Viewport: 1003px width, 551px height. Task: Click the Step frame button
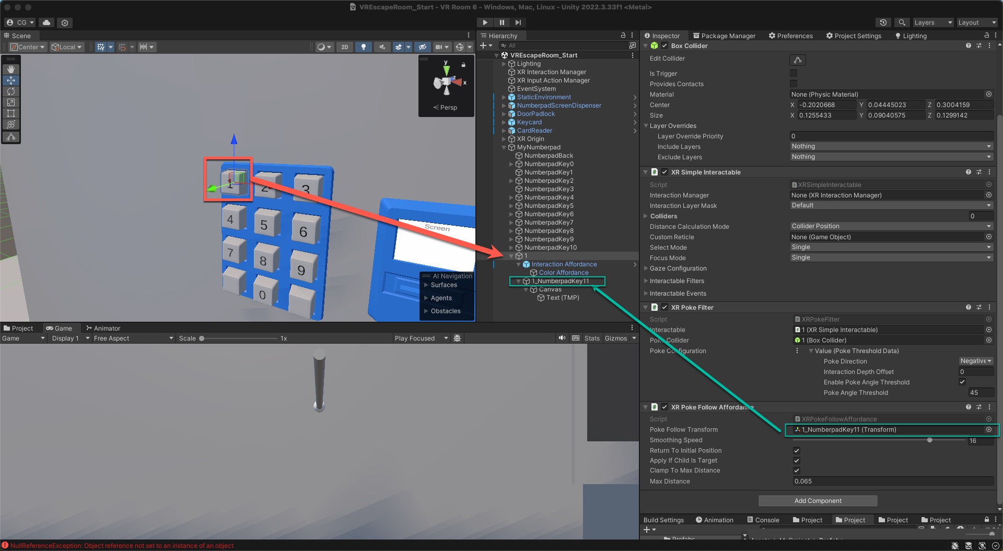click(x=518, y=22)
